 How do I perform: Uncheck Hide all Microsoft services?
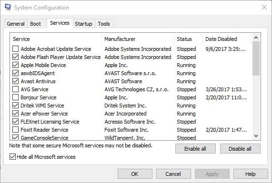point(12,157)
